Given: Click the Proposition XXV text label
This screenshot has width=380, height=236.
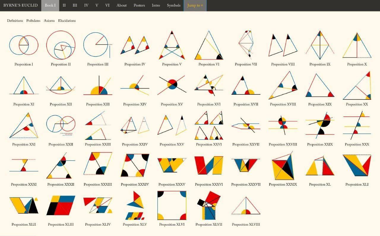Looking at the screenshot, I should 172,145.
